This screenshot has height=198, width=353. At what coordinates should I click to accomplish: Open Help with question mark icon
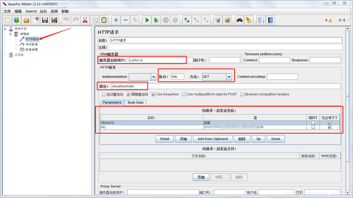tap(271, 20)
